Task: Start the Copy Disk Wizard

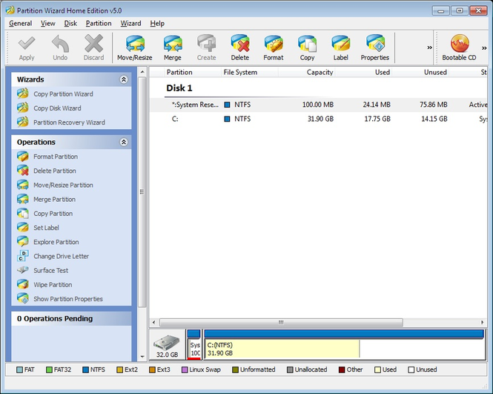Action: [x=57, y=108]
